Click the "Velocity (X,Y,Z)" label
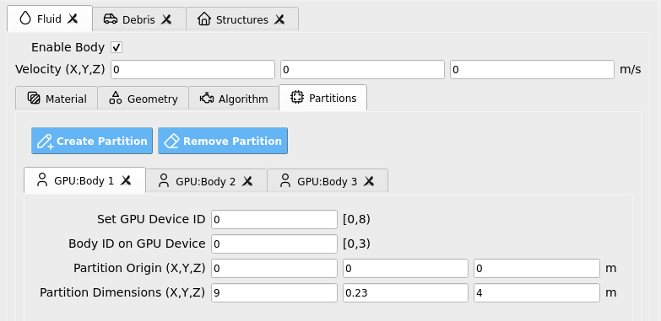Screen dimensions: 661x321 60,69
